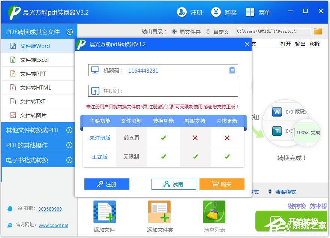Click the 未注册版 row label
The height and width of the screenshot is (238, 330).
[x=100, y=138]
